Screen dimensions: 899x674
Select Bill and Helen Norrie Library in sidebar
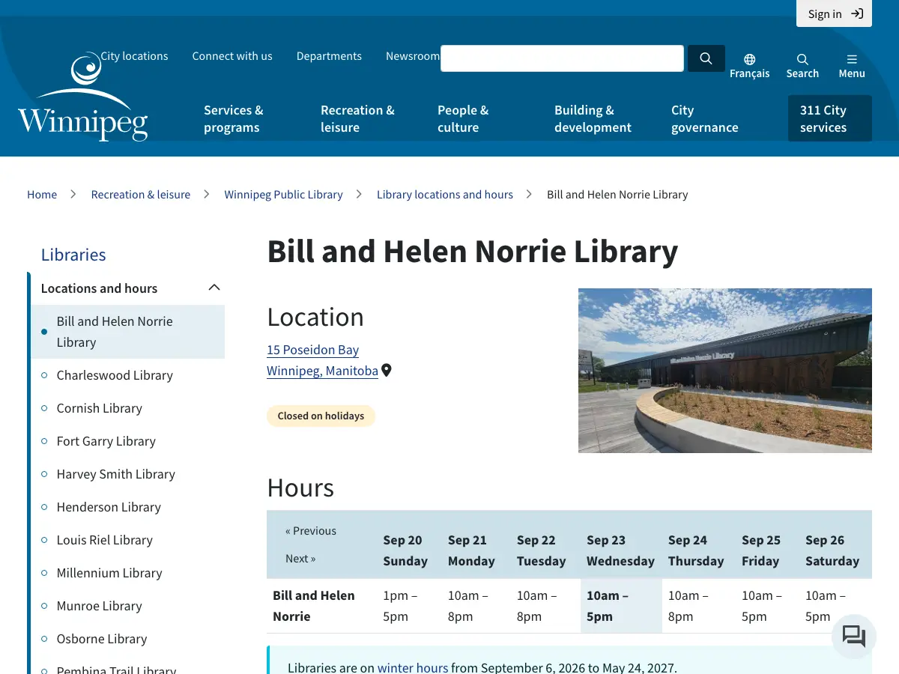[127, 332]
